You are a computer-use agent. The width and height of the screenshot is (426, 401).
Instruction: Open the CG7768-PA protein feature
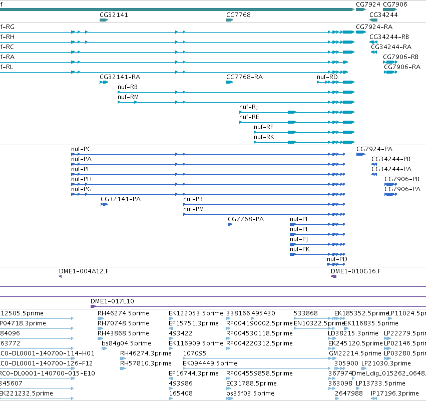coord(246,219)
